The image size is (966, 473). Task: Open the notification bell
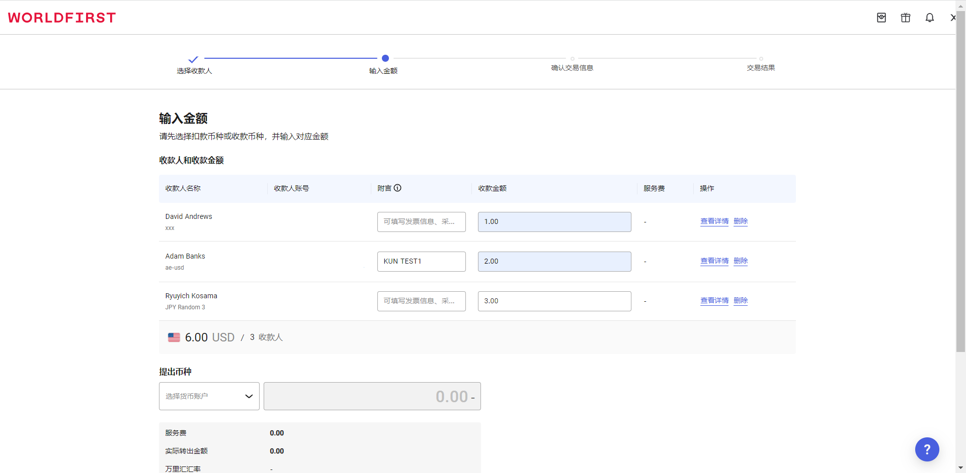click(930, 18)
